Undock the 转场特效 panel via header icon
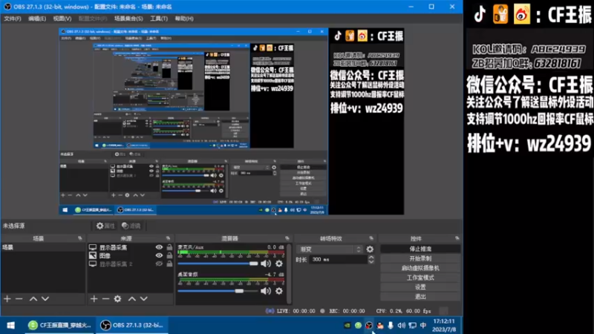This screenshot has width=594, height=334. (x=371, y=238)
